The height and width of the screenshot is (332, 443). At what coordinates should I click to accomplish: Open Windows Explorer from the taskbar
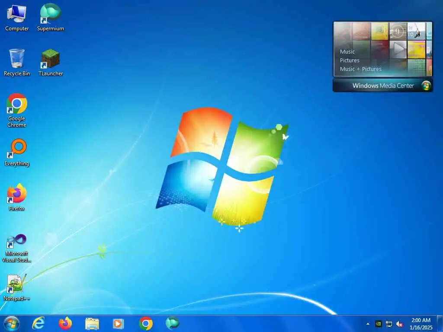tap(92, 324)
